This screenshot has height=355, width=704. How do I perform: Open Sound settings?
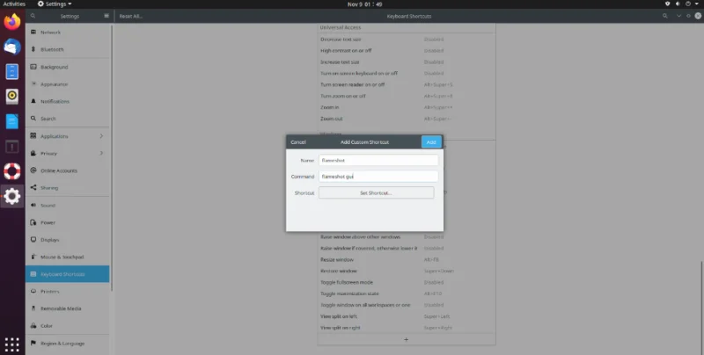(x=68, y=206)
